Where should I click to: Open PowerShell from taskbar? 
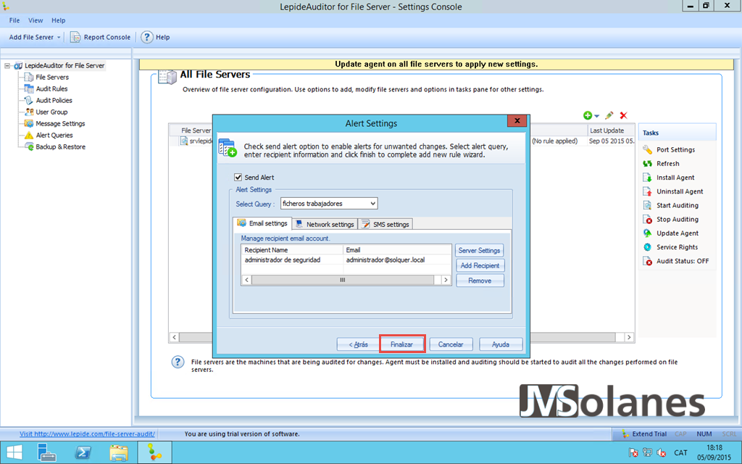(x=83, y=452)
